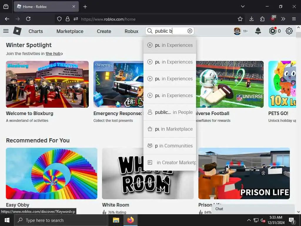
Task: Click 'Easy Obby' title text
Action: point(17,205)
